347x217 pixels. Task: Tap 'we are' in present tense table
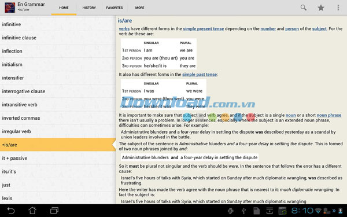(x=186, y=50)
